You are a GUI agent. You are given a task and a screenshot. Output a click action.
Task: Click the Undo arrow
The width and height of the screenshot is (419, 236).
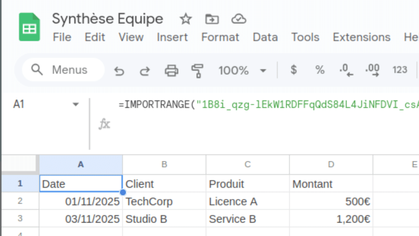coord(119,71)
